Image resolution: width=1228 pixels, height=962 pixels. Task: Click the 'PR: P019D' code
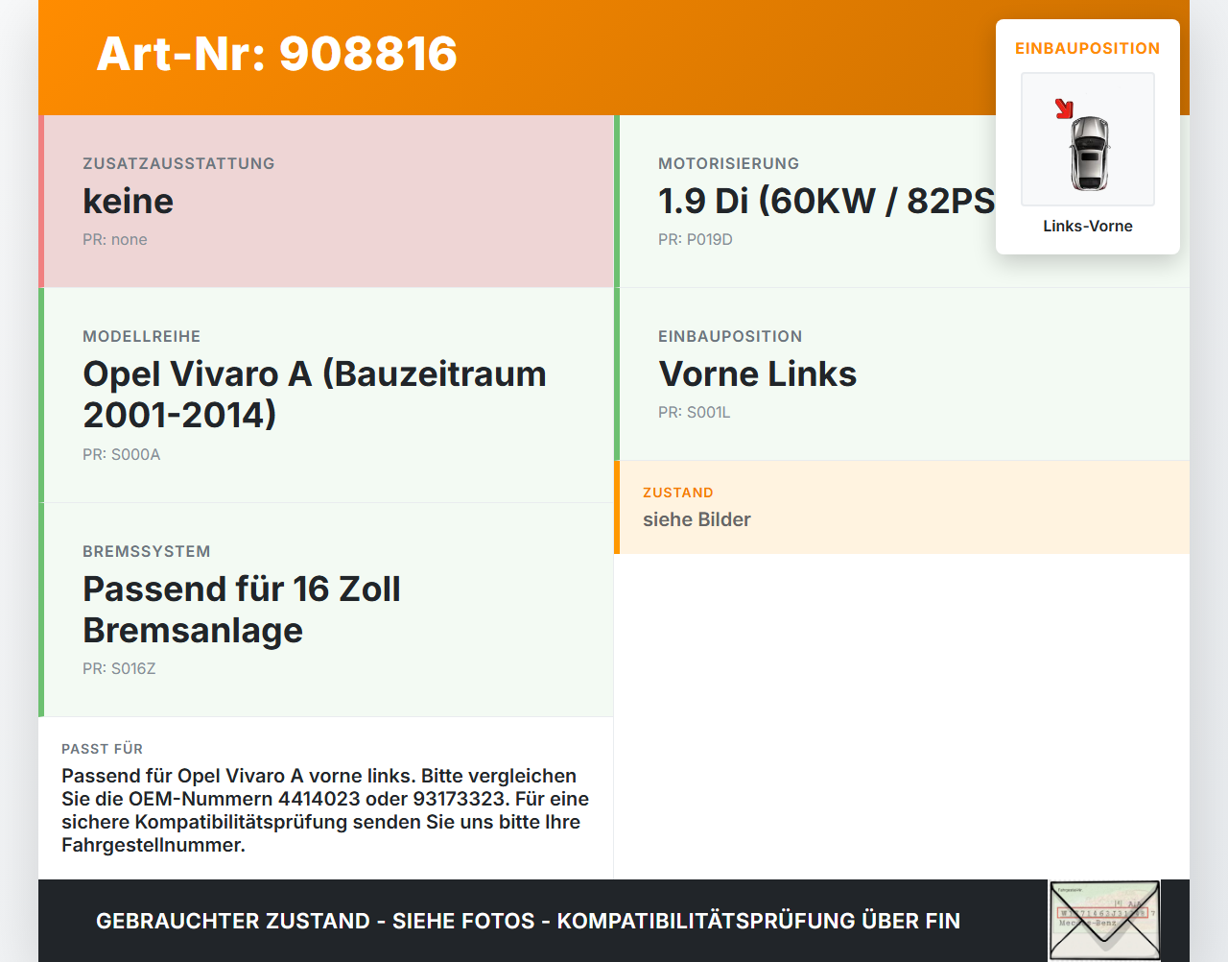(696, 239)
